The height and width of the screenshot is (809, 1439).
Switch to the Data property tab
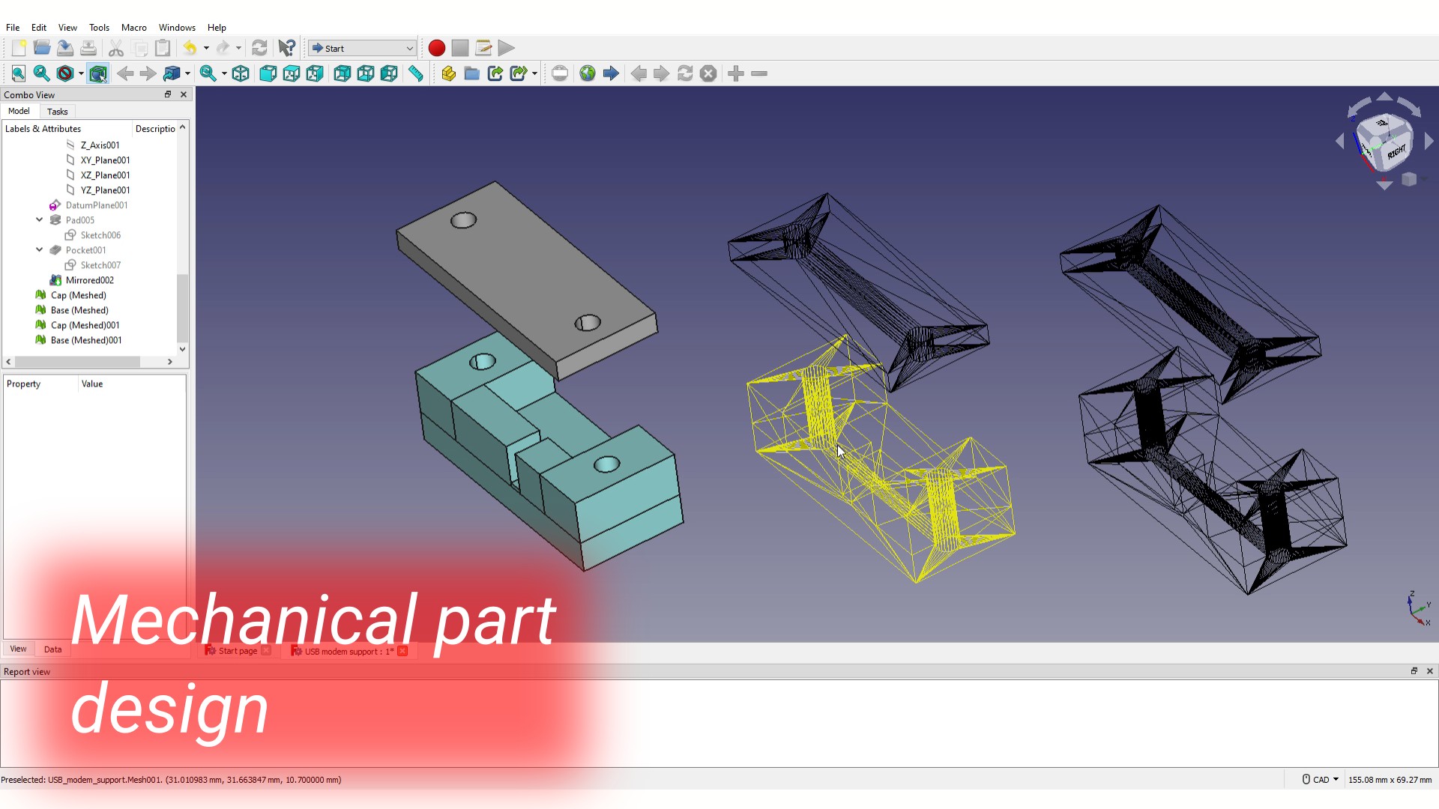[x=52, y=649]
